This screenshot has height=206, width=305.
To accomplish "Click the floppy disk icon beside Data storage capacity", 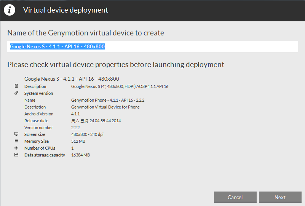I will (x=16, y=155).
